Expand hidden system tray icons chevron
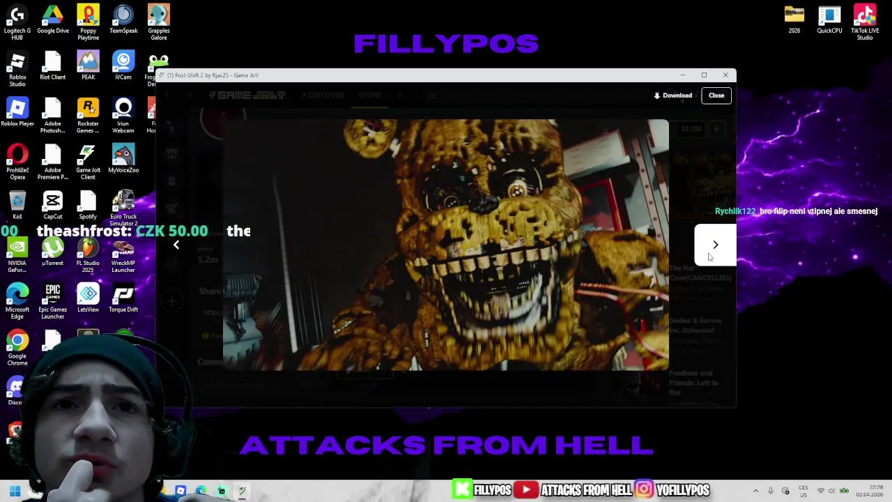Screen dimensions: 892x502 755,491
